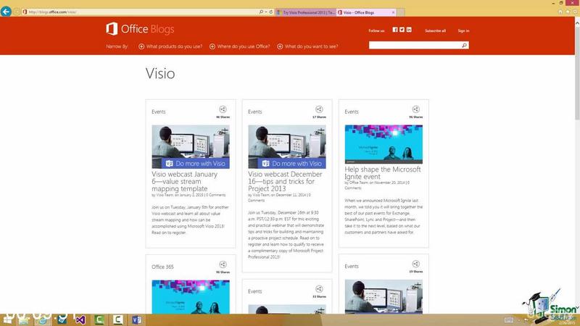Click the Narrow By label
Image resolution: width=580 pixels, height=326 pixels.
pyautogui.click(x=117, y=46)
